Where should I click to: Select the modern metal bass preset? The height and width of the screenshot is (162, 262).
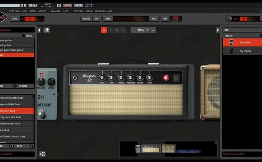click(x=17, y=124)
